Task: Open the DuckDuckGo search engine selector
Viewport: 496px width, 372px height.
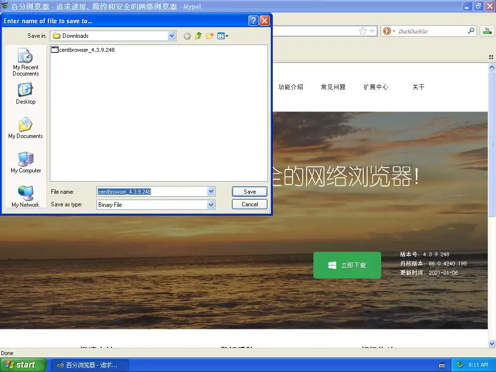Action: pos(389,31)
